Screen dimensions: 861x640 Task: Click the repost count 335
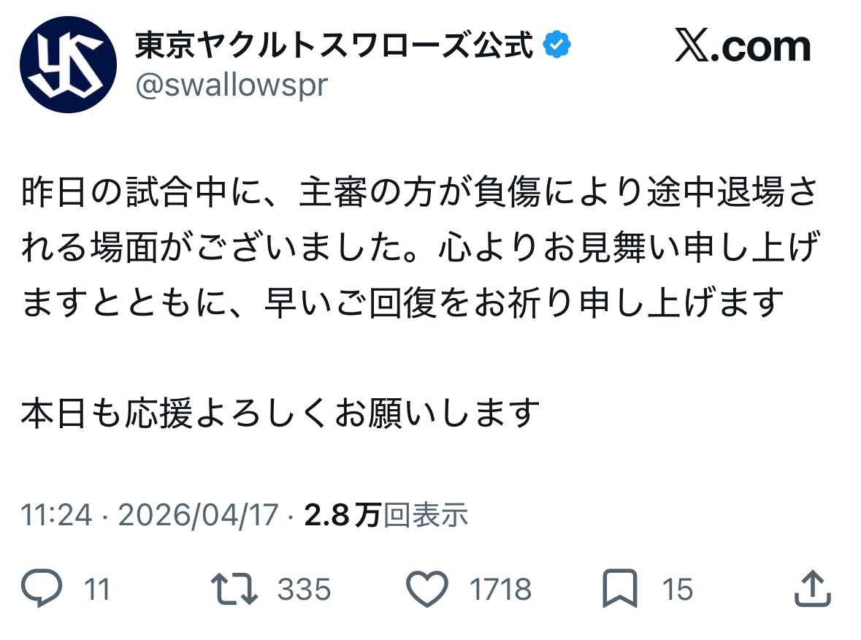click(304, 590)
